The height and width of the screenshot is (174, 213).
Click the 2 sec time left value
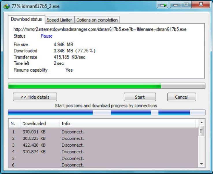click(x=59, y=63)
